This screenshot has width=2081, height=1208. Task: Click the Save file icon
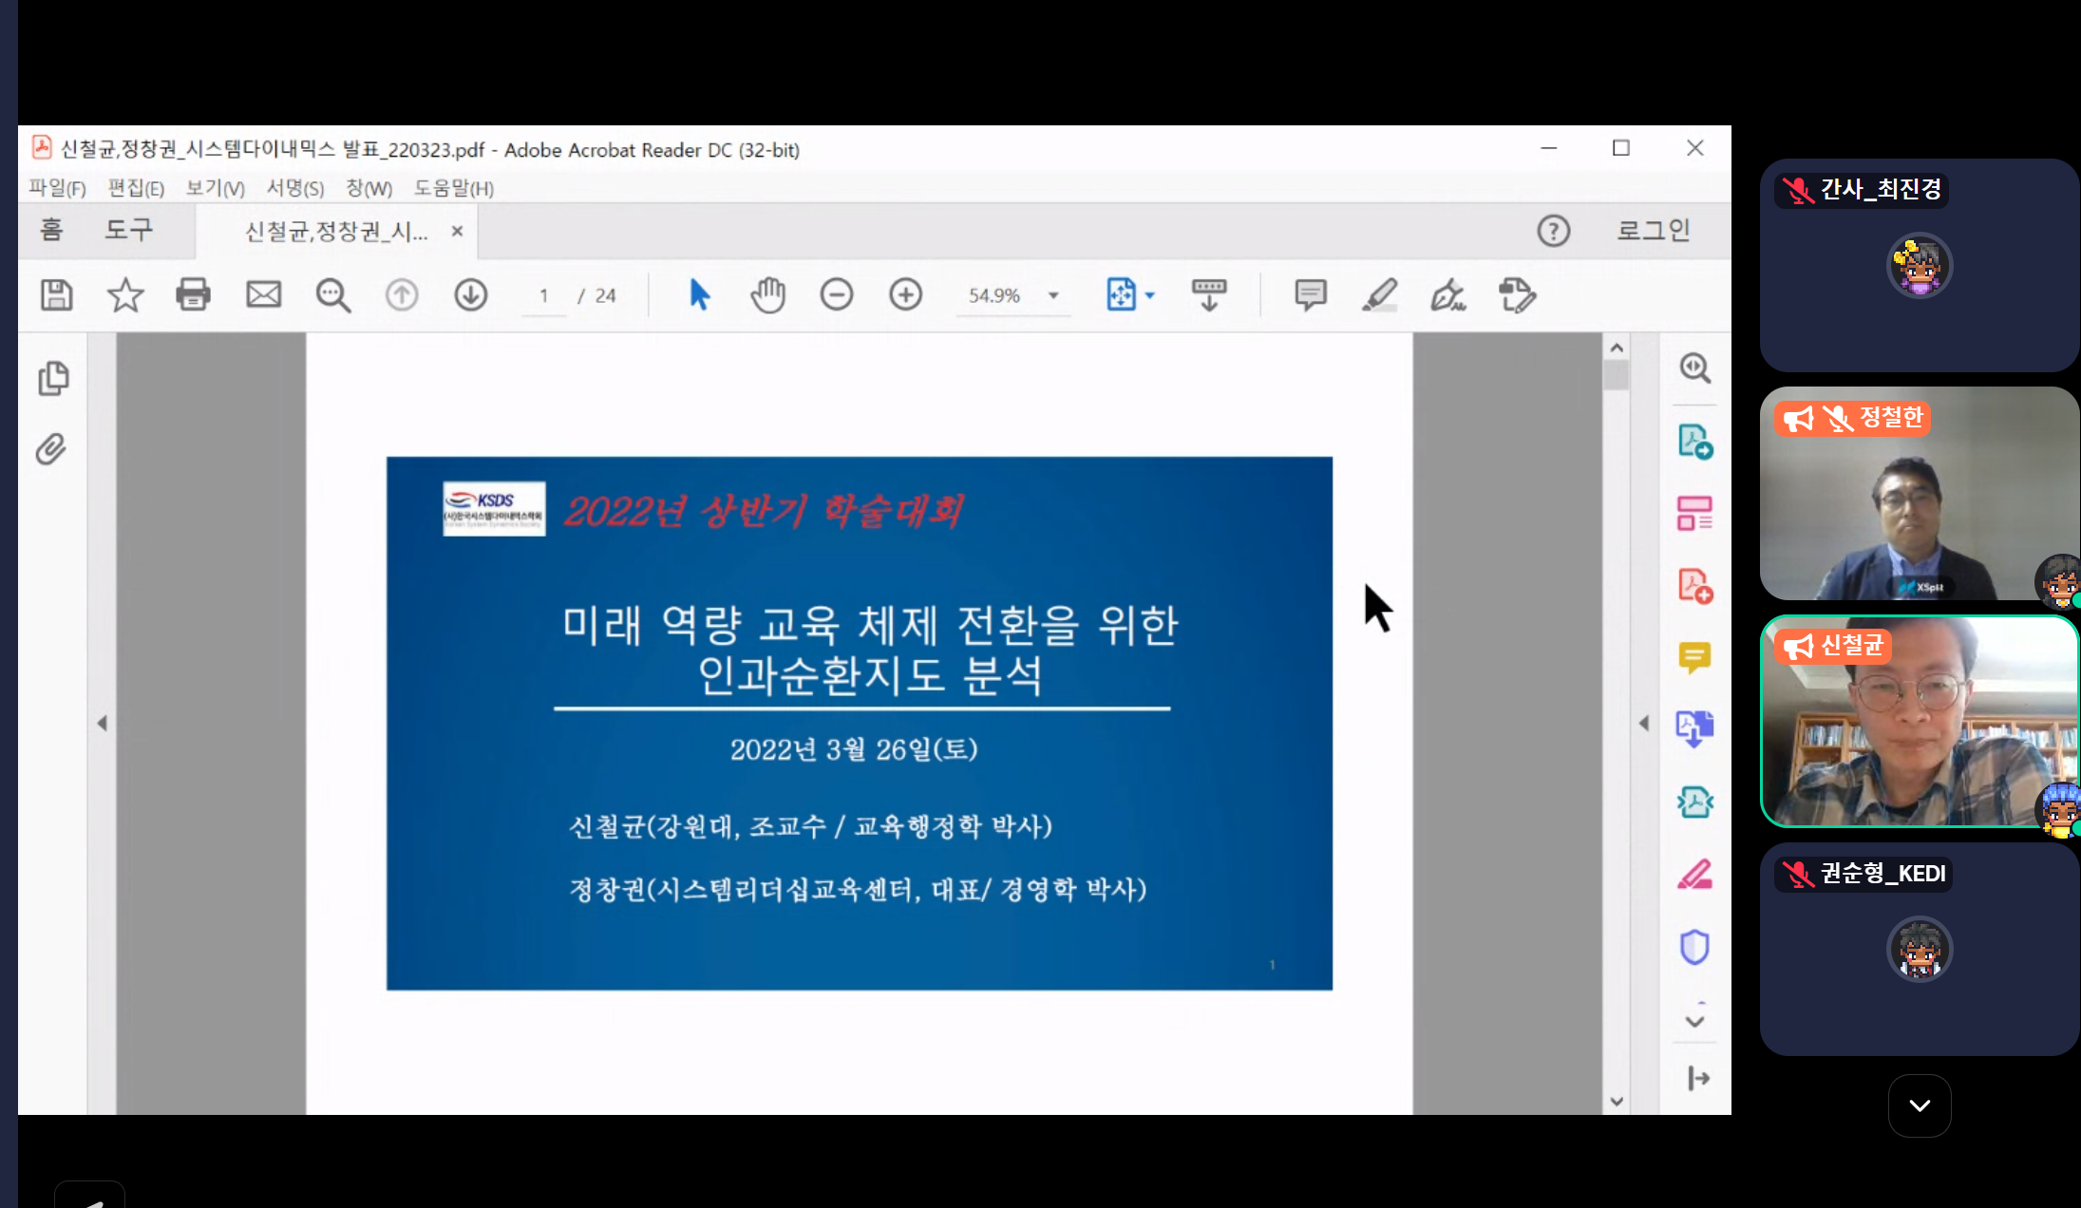point(56,295)
